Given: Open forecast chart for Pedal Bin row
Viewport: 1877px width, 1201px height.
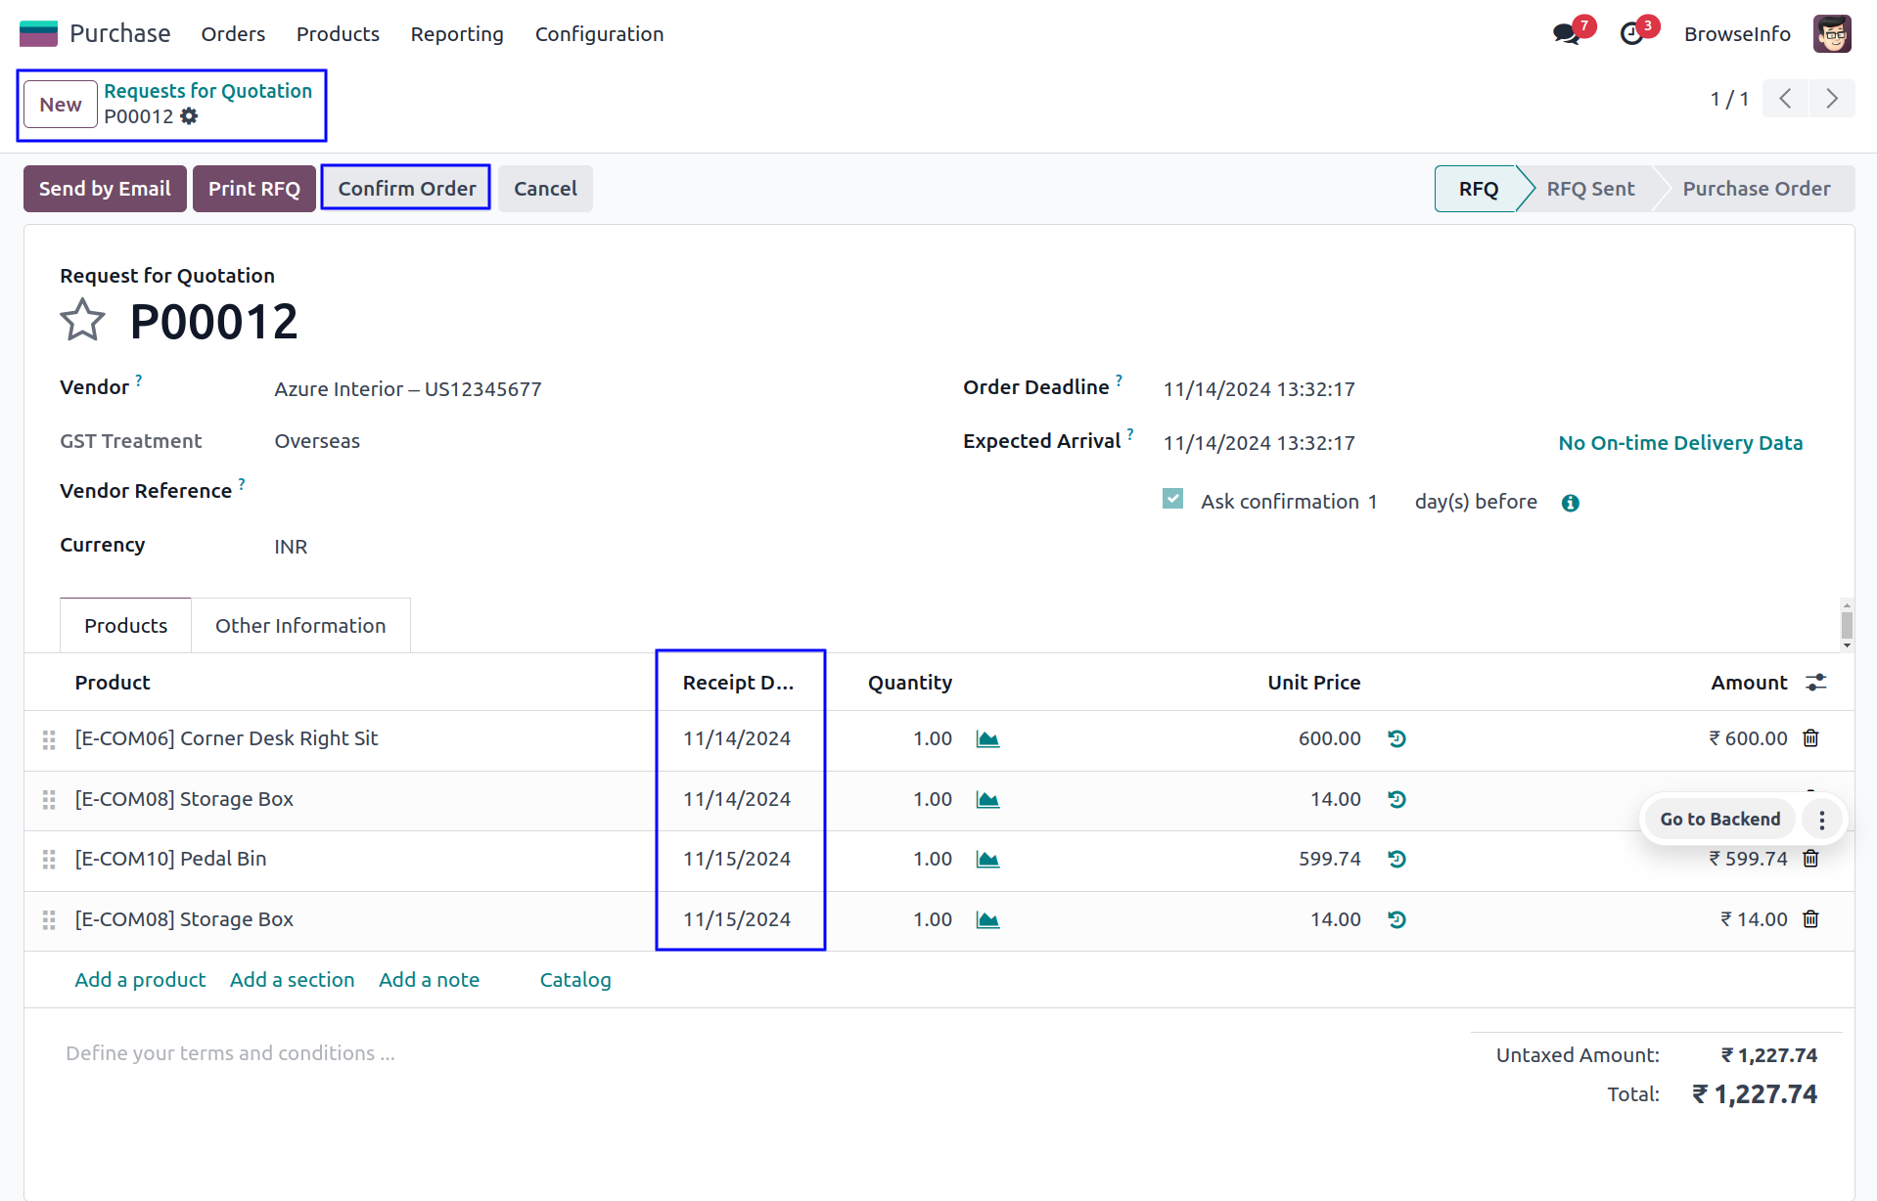Looking at the screenshot, I should click(987, 860).
